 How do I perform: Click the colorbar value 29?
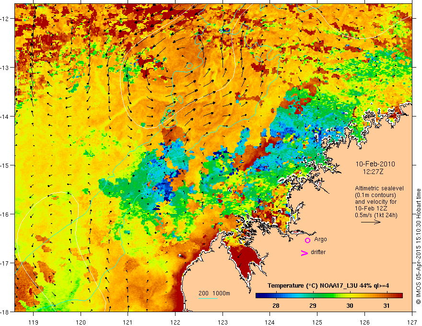313,305
